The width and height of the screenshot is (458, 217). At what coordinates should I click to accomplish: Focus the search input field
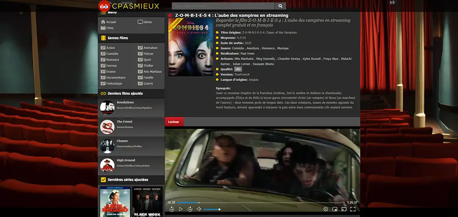223,6
